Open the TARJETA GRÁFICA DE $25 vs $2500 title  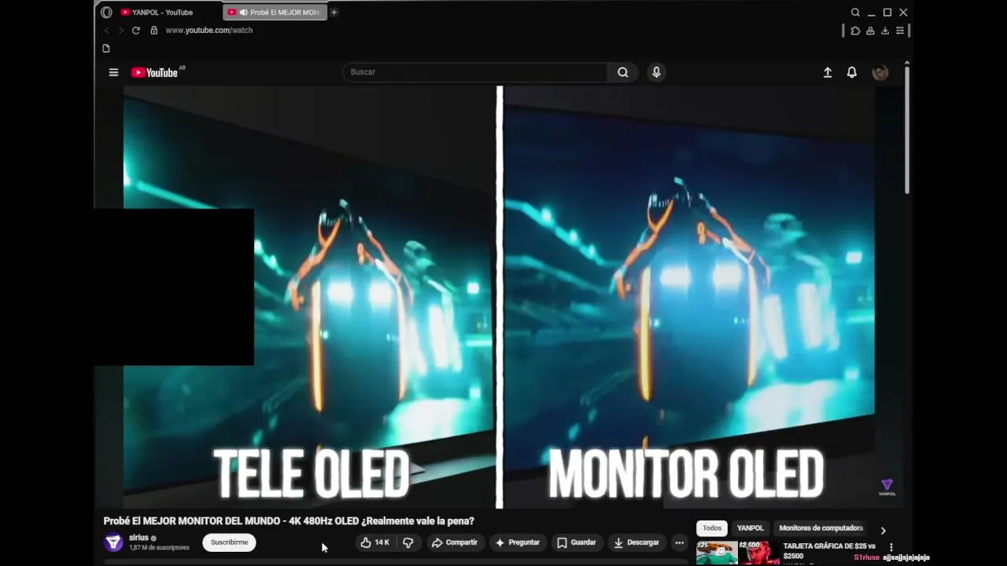tap(829, 551)
